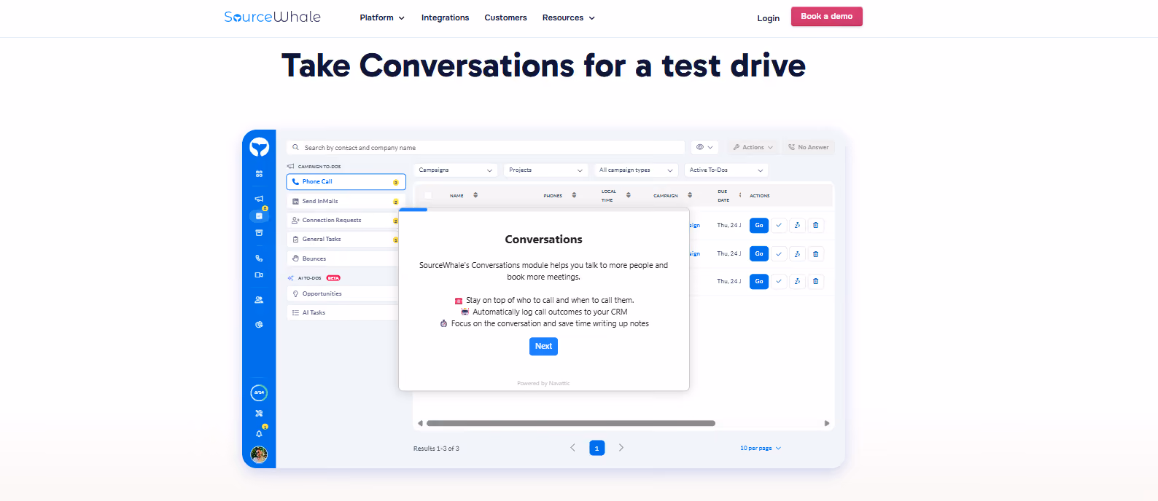Select the Phone Call to-do category
This screenshot has height=501, width=1158.
[x=346, y=181]
